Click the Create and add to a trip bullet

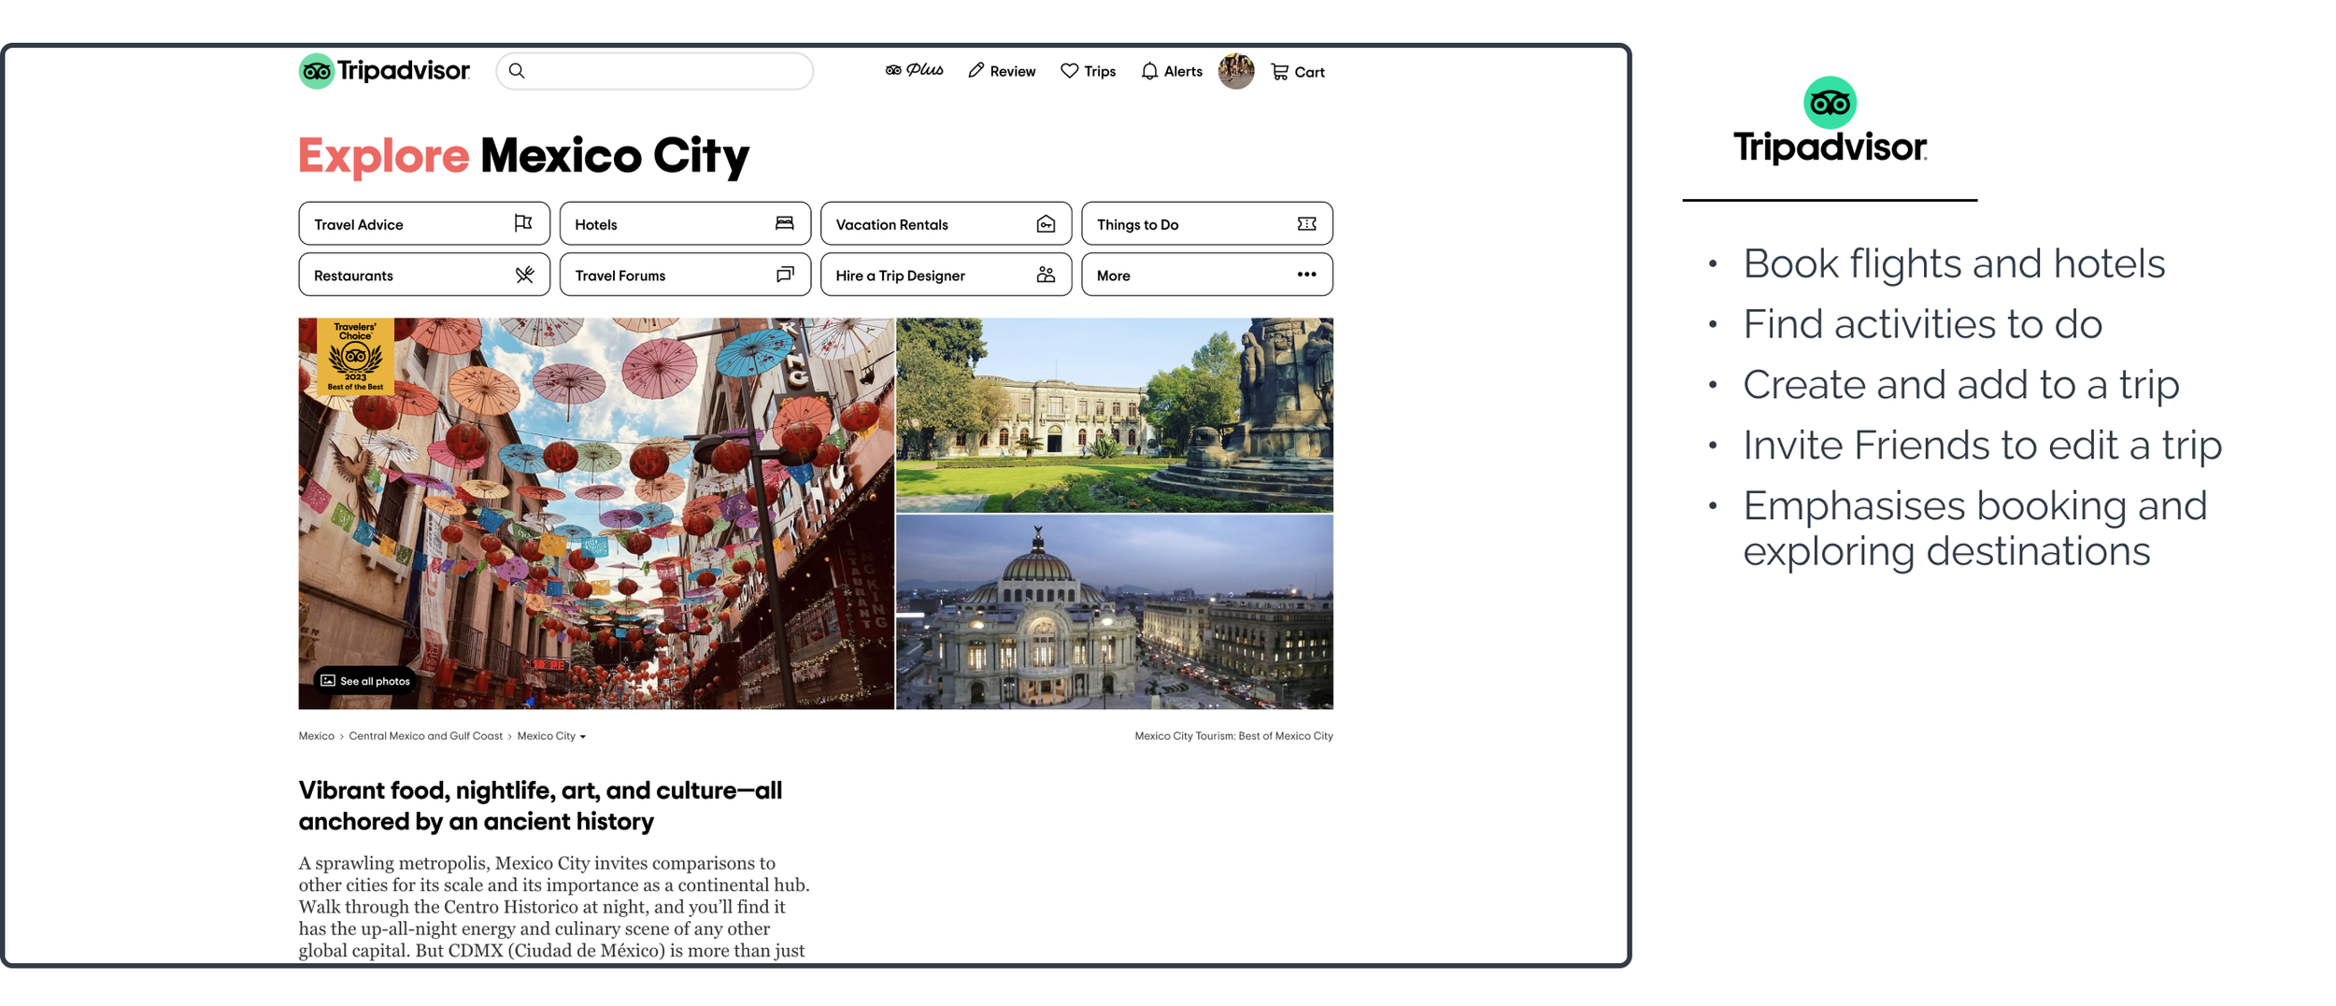click(x=1961, y=385)
